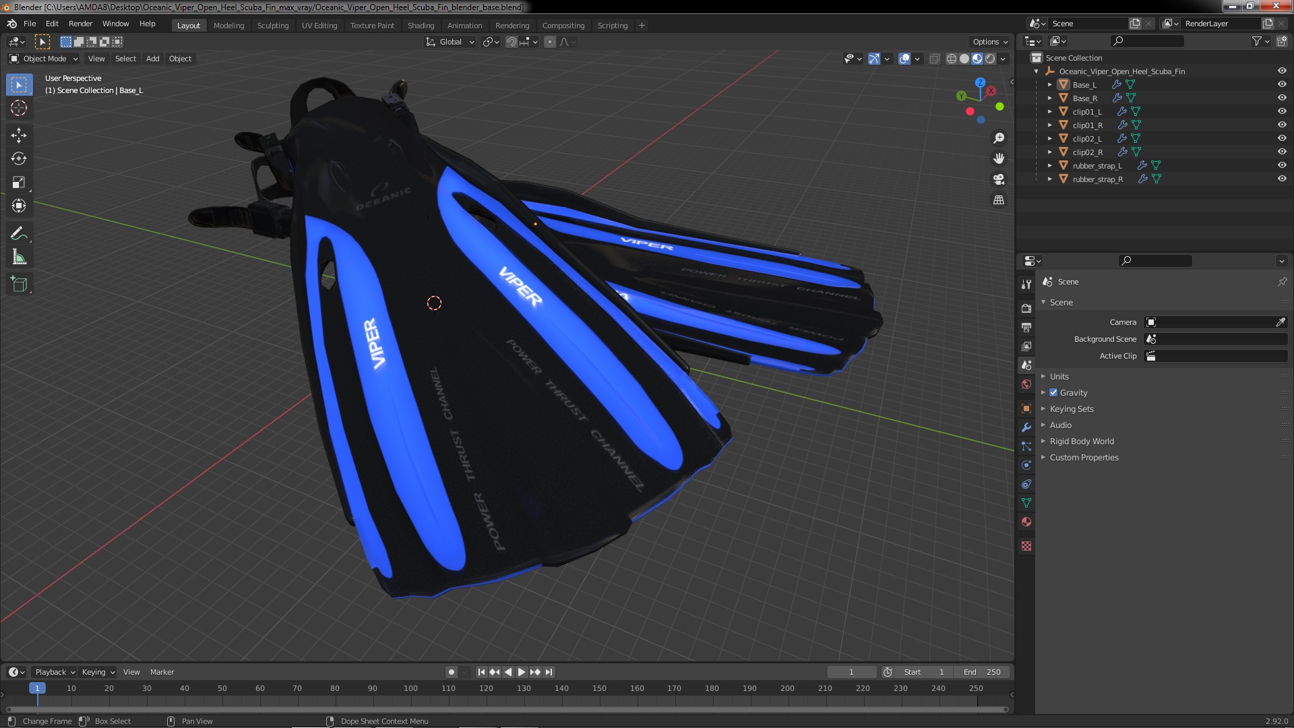Open the Material properties tab

point(1026,522)
